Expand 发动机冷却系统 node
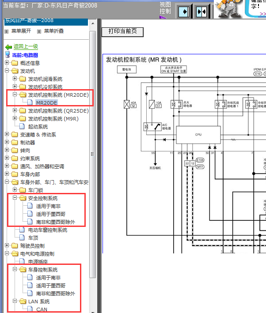 [15, 86]
